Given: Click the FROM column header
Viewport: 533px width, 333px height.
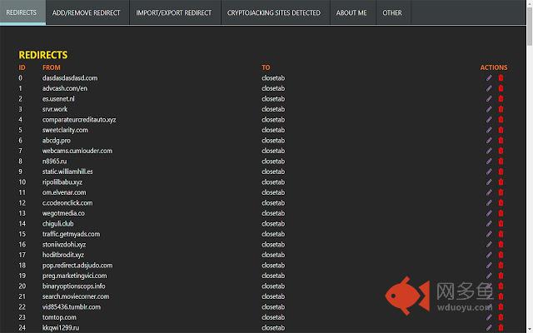Looking at the screenshot, I should 52,67.
